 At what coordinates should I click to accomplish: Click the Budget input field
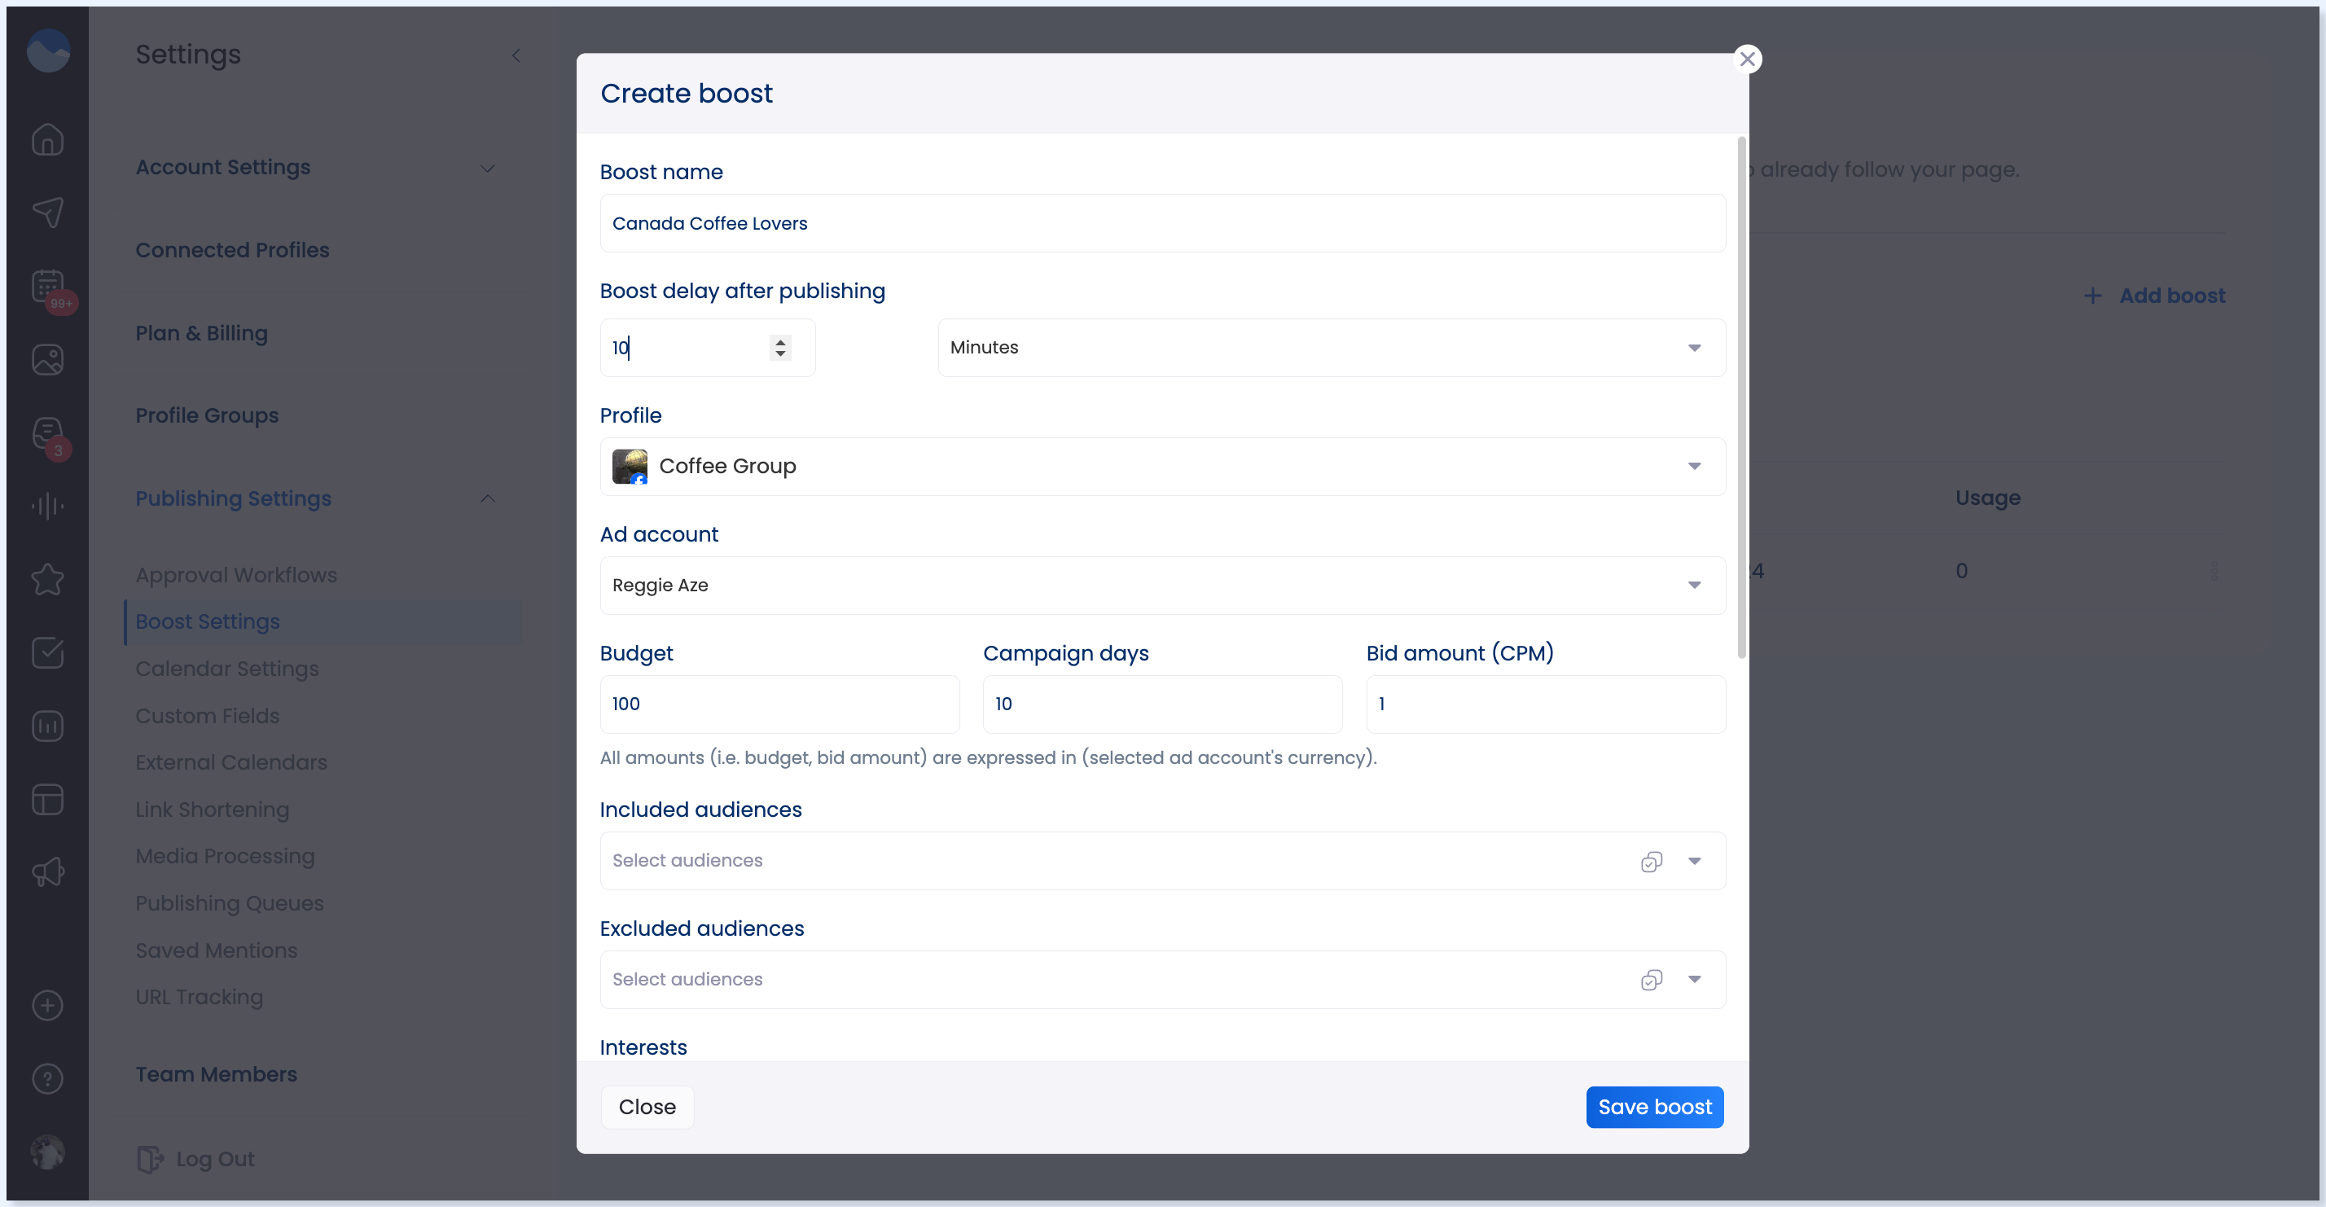coord(779,704)
